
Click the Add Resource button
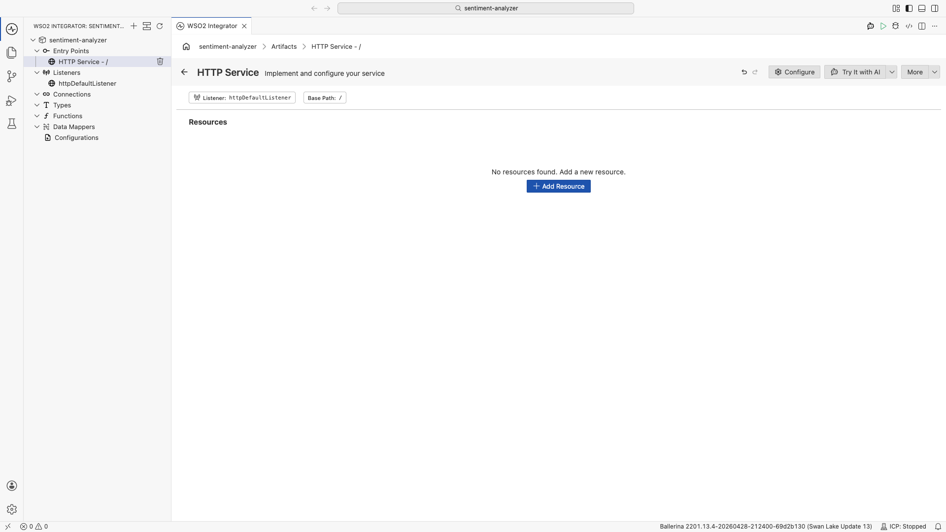[558, 186]
